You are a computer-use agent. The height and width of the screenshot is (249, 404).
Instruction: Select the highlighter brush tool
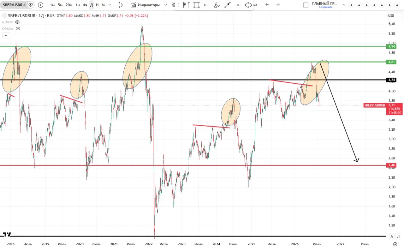217,5
